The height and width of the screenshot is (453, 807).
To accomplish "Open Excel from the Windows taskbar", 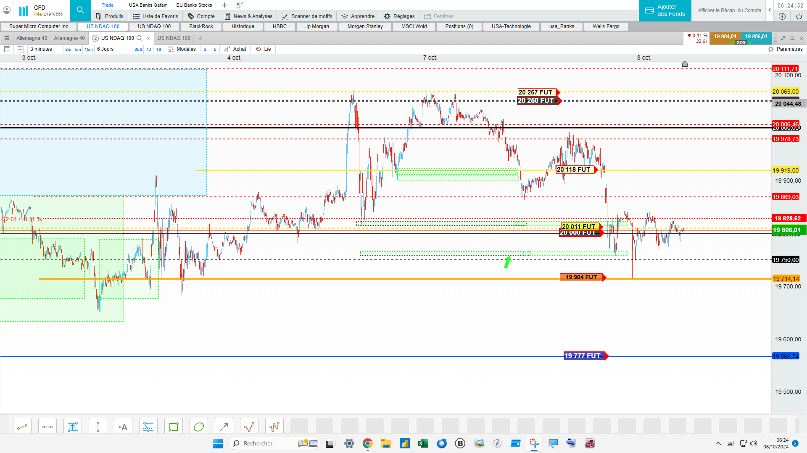I will click(423, 443).
